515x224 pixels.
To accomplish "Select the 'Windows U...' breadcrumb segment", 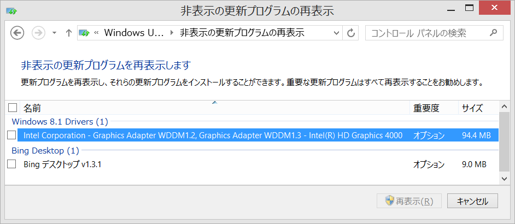I will pyautogui.click(x=133, y=33).
